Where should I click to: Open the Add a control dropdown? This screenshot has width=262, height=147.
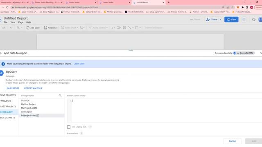tap(98, 28)
